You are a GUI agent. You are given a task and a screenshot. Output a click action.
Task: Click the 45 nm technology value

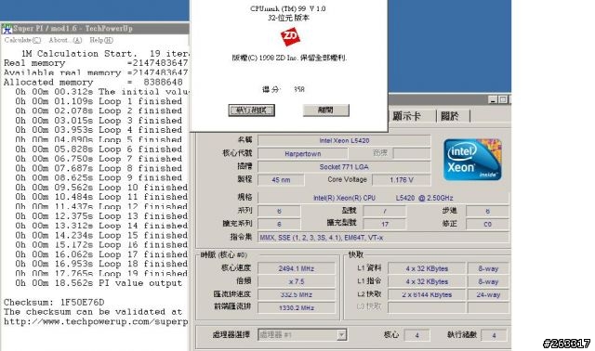[x=281, y=180]
